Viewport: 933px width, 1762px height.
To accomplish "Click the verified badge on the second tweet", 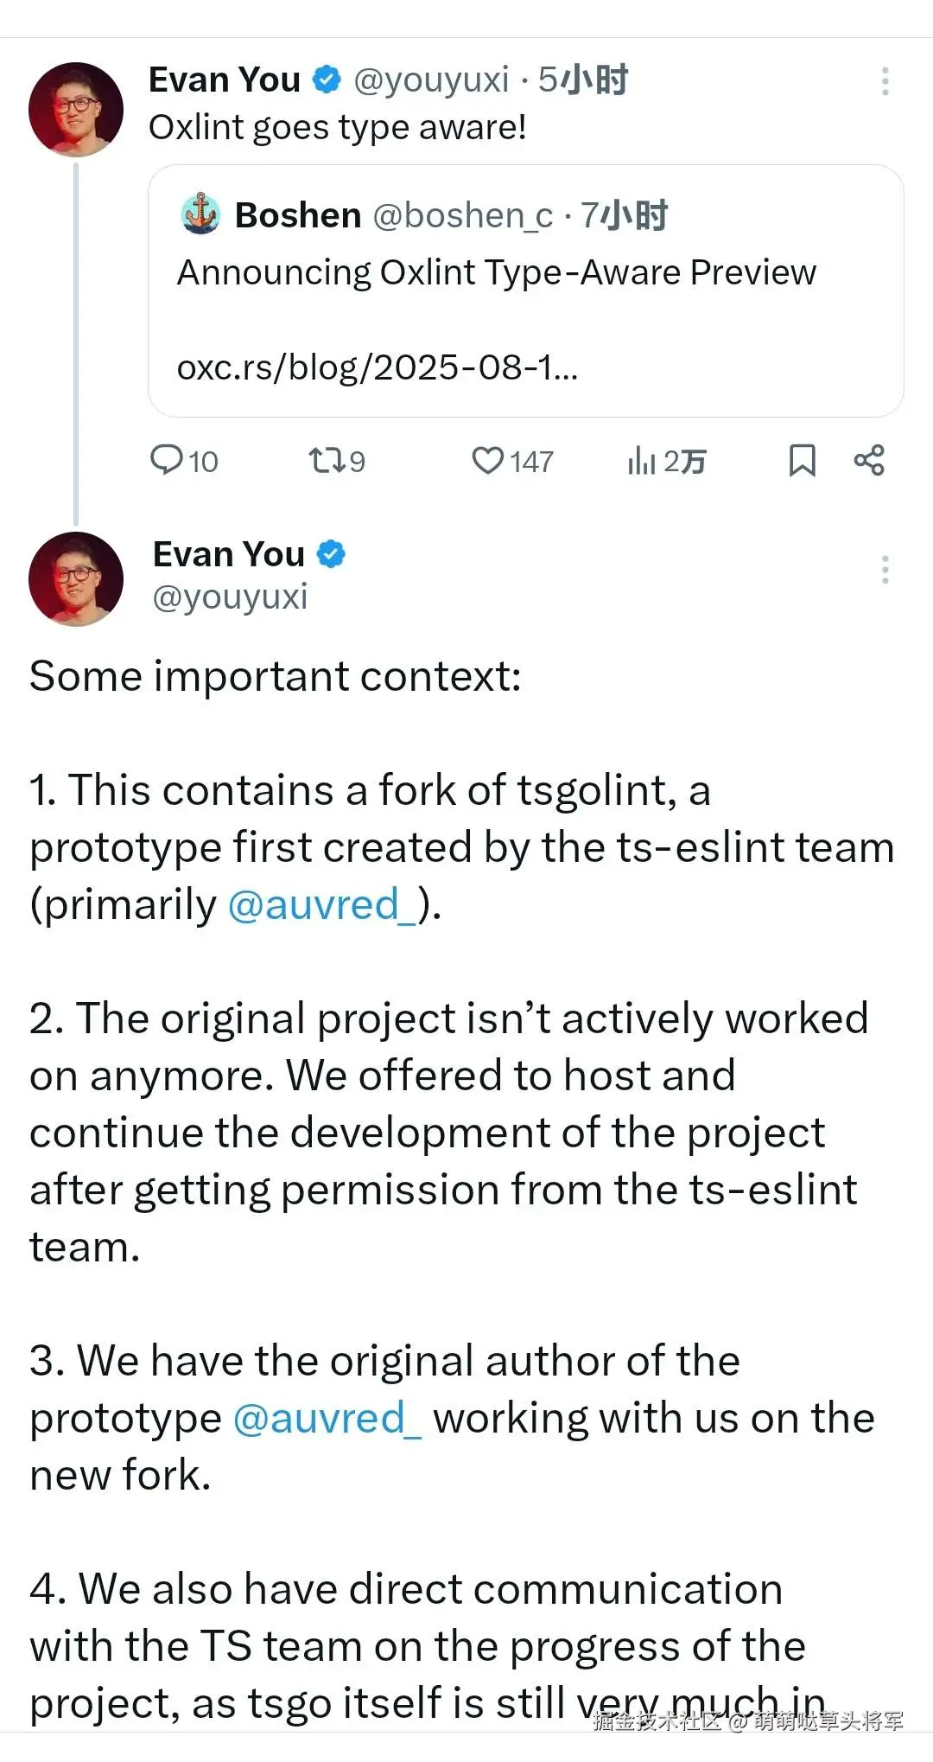I will pyautogui.click(x=331, y=553).
